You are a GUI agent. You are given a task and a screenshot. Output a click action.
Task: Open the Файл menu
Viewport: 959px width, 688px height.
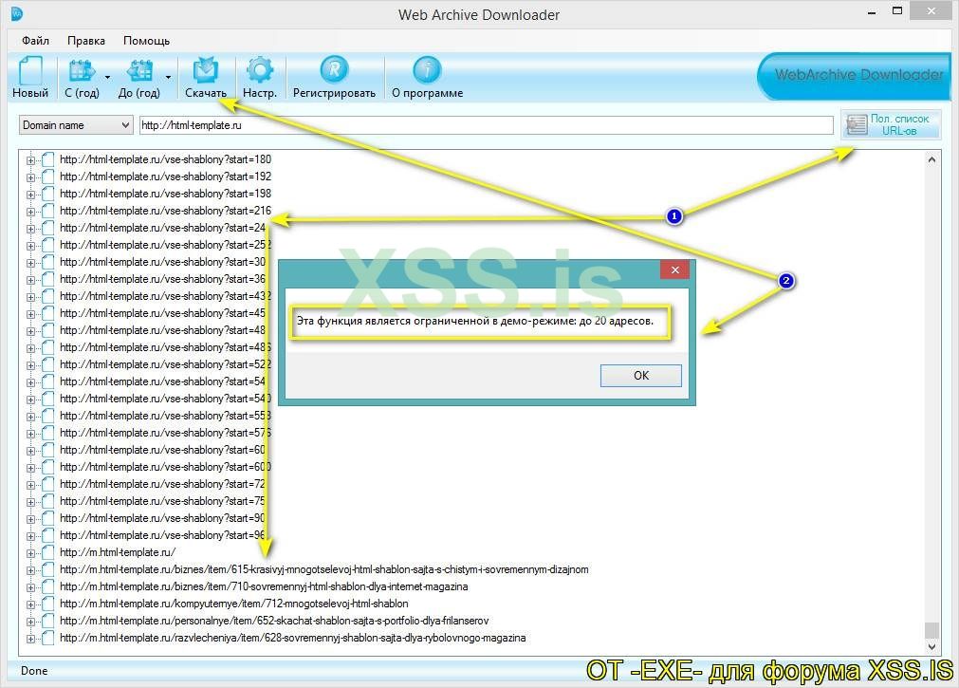coord(35,41)
